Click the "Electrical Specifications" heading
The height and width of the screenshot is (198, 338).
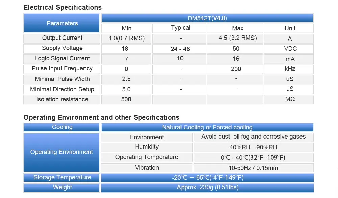(63, 7)
